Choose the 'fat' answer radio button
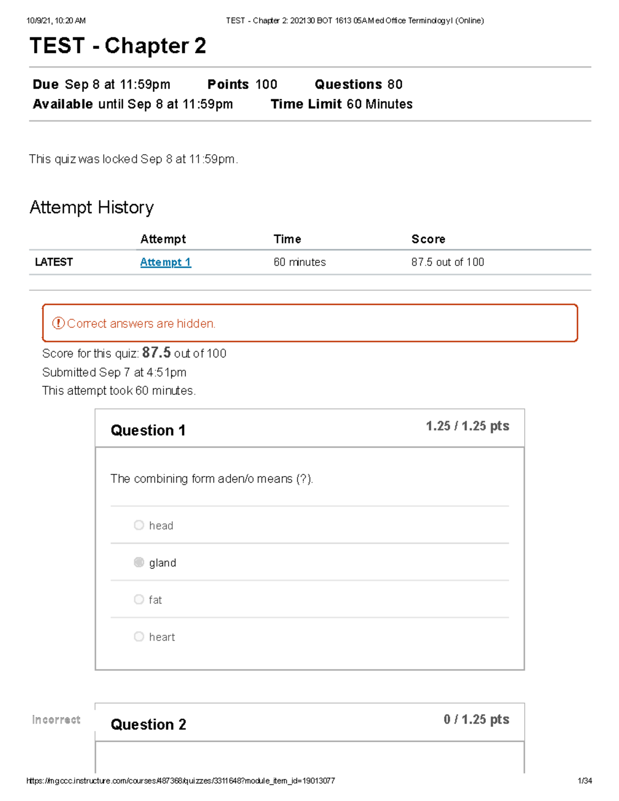Screen dimensions: 619x801 click(x=139, y=599)
